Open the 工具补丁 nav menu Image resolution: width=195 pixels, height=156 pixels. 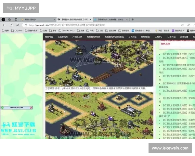pyautogui.click(x=159, y=37)
